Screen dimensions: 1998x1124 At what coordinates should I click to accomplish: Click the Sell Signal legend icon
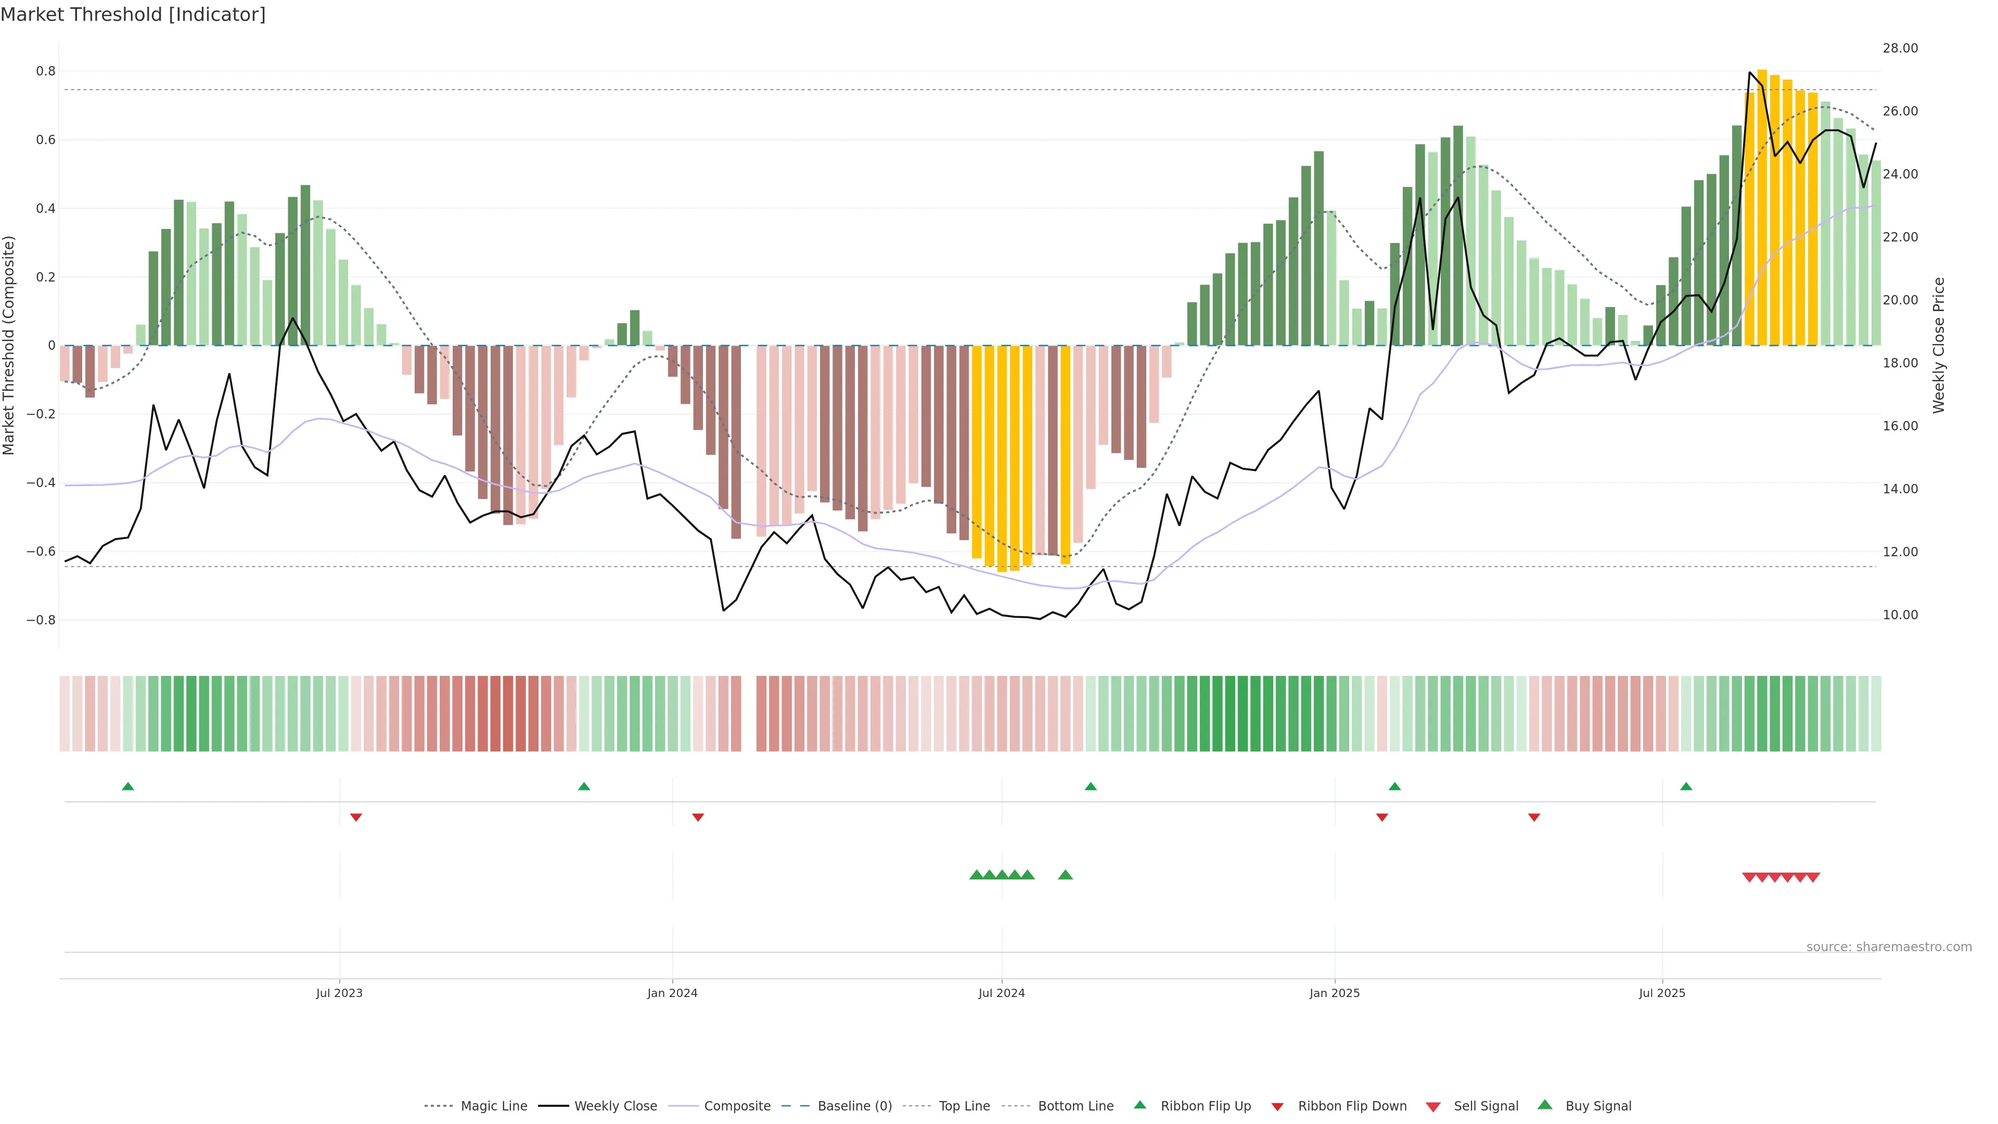(1433, 1107)
